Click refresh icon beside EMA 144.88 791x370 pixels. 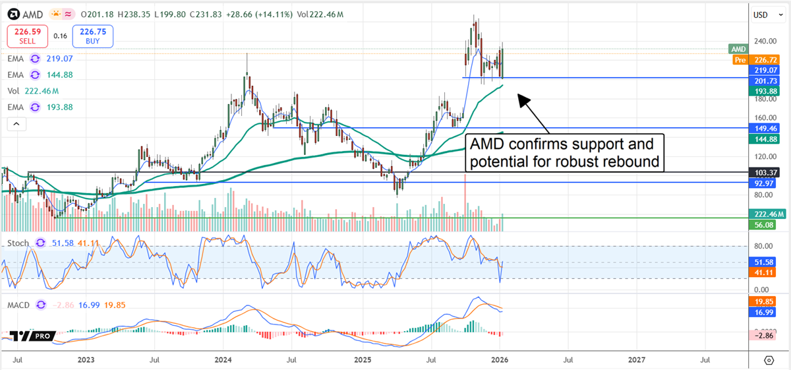pyautogui.click(x=36, y=75)
